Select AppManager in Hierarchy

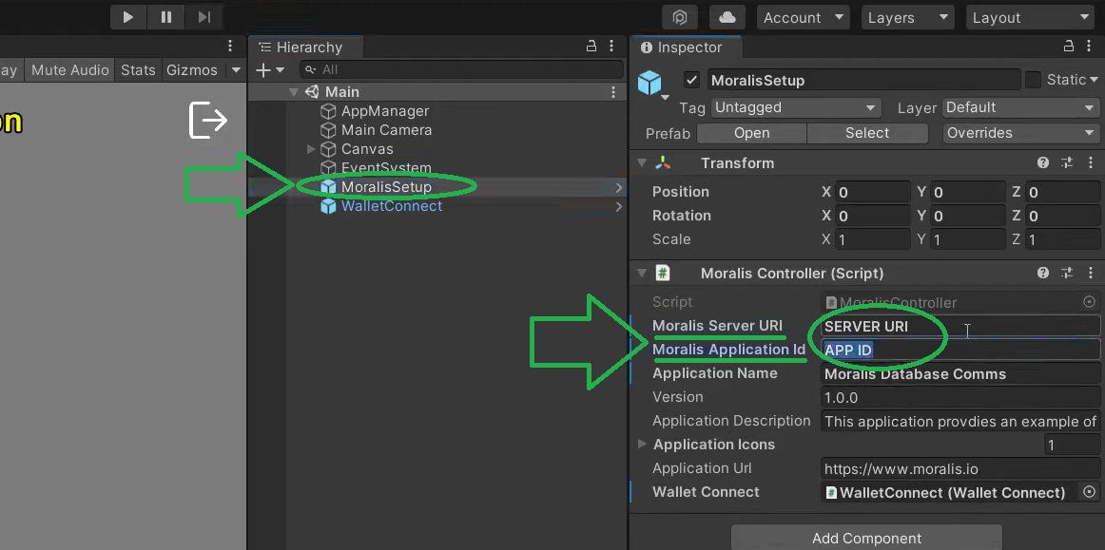385,111
